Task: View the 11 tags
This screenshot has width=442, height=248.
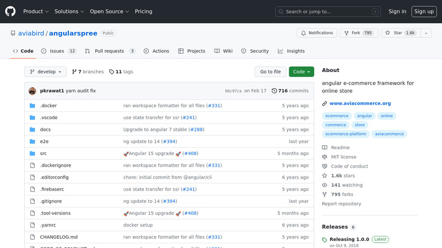Action: tap(121, 72)
